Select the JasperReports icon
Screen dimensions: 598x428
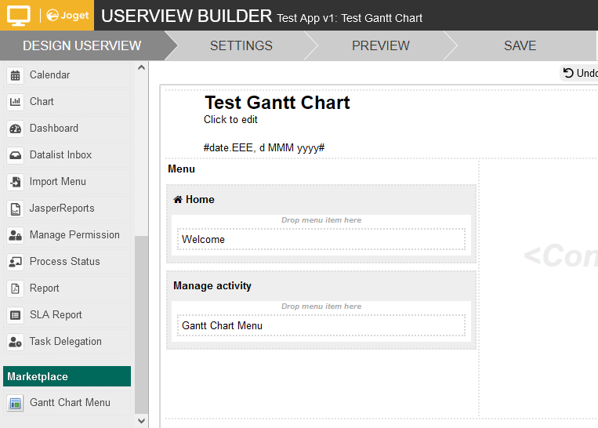coord(16,209)
